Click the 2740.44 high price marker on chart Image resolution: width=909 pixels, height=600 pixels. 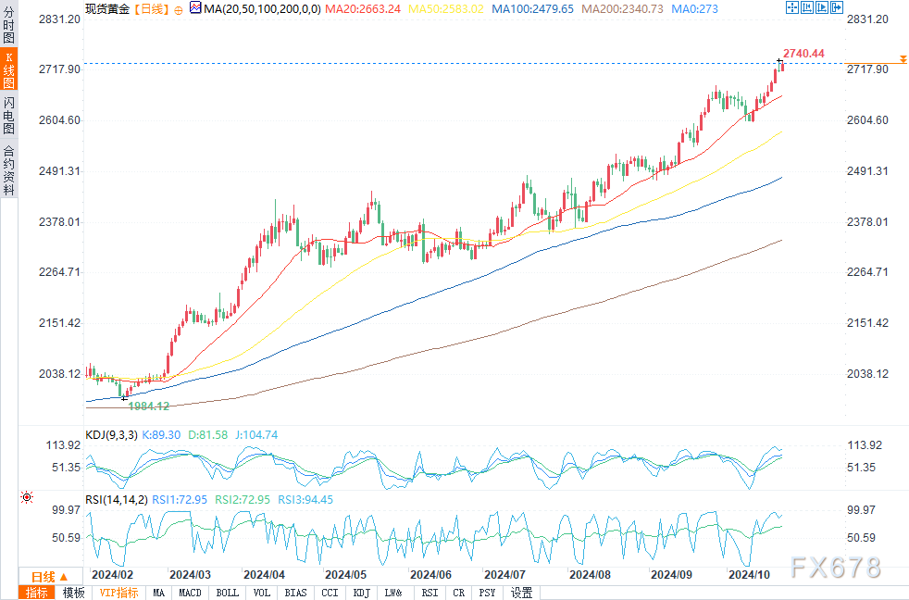(x=803, y=53)
